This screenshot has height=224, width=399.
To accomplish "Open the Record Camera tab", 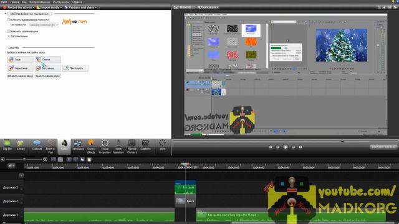I will pos(132,147).
